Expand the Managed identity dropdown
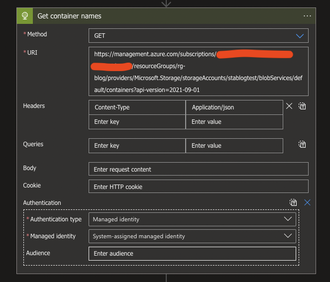The height and width of the screenshot is (282, 330). (192, 236)
